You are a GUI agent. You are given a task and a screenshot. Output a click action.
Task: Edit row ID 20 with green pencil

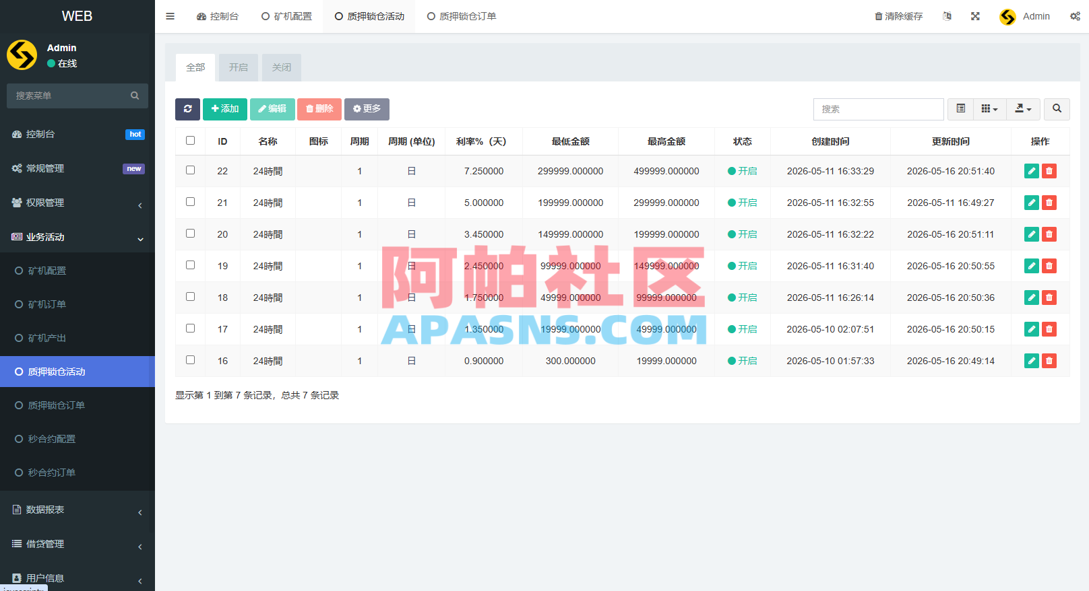click(x=1031, y=234)
